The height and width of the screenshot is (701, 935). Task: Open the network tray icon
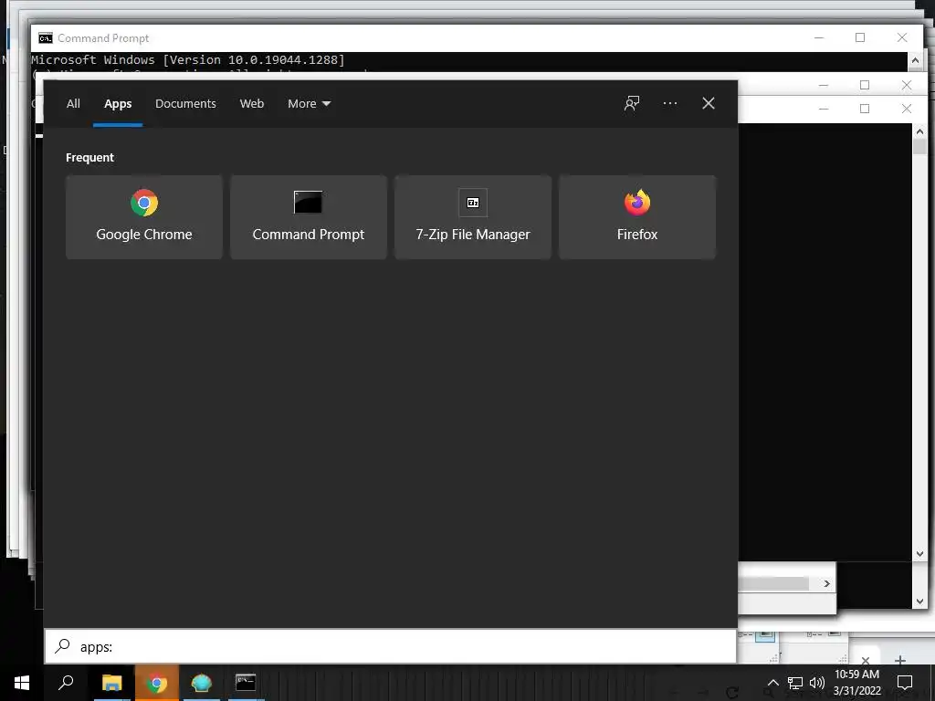[x=795, y=683]
